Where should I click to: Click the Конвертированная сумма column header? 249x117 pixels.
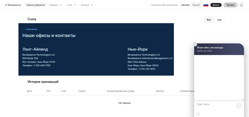(x=120, y=91)
